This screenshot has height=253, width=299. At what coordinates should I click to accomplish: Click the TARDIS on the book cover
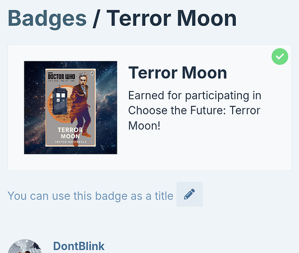point(60,101)
